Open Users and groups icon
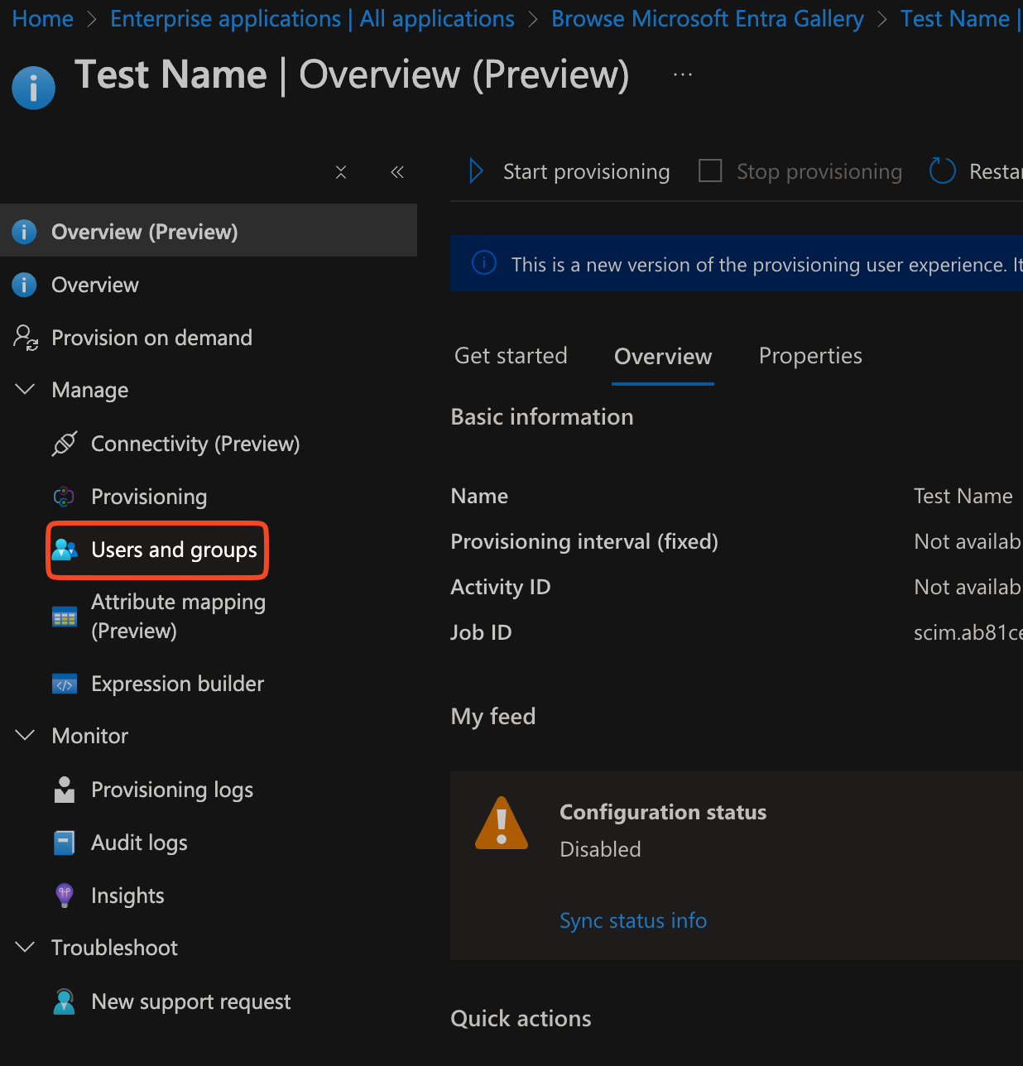 click(x=65, y=550)
